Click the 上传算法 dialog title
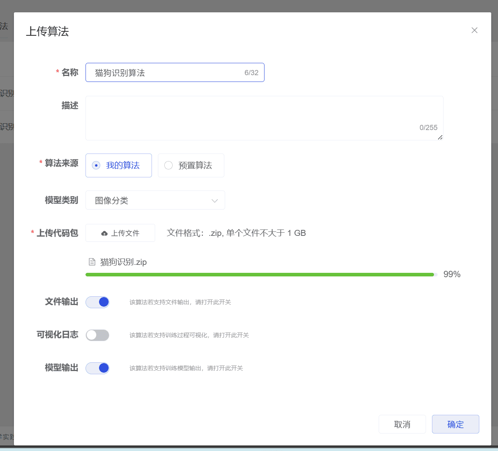This screenshot has width=498, height=451. [x=47, y=31]
